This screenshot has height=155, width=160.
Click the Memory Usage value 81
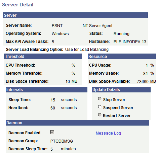click(146, 74)
